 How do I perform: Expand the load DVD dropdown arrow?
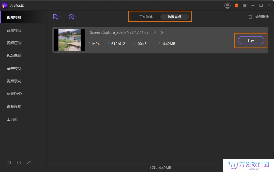[76, 17]
